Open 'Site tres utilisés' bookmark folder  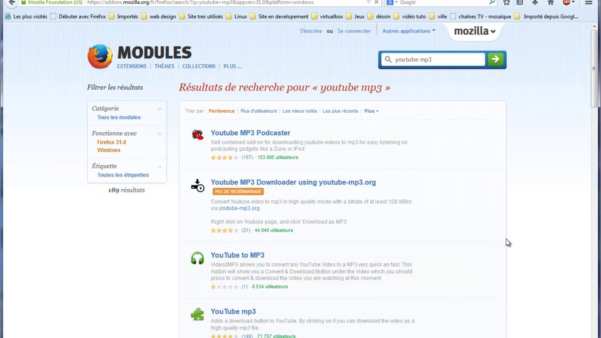tap(201, 16)
